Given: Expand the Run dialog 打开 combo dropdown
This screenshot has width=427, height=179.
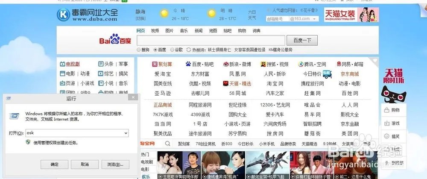Looking at the screenshot, I should 126,133.
